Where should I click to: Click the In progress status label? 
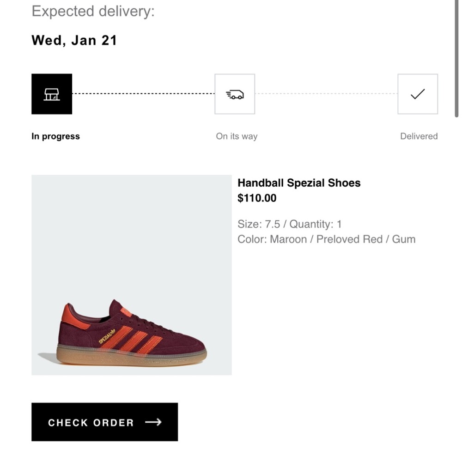[55, 136]
